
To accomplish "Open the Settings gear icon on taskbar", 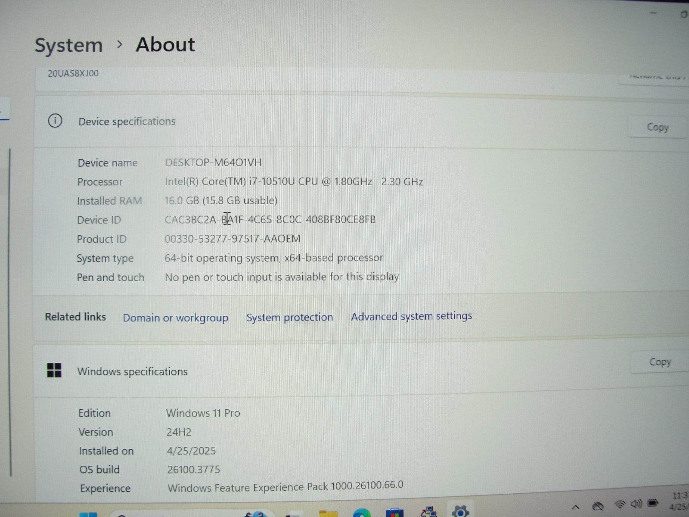I will point(461,514).
